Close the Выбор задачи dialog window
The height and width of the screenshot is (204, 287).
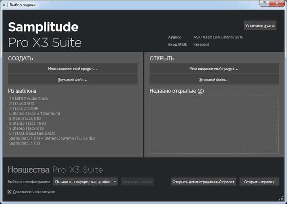click(277, 3)
